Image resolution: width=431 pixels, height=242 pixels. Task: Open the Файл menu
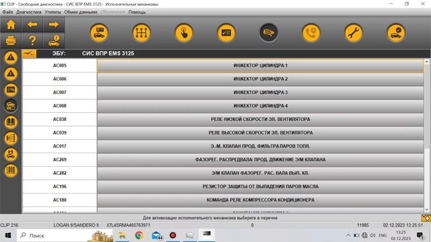point(7,12)
